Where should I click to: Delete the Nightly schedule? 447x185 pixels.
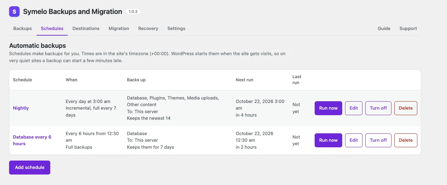(x=405, y=108)
